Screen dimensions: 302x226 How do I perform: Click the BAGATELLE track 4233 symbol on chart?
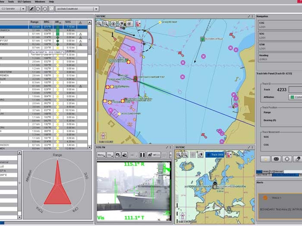(202, 40)
